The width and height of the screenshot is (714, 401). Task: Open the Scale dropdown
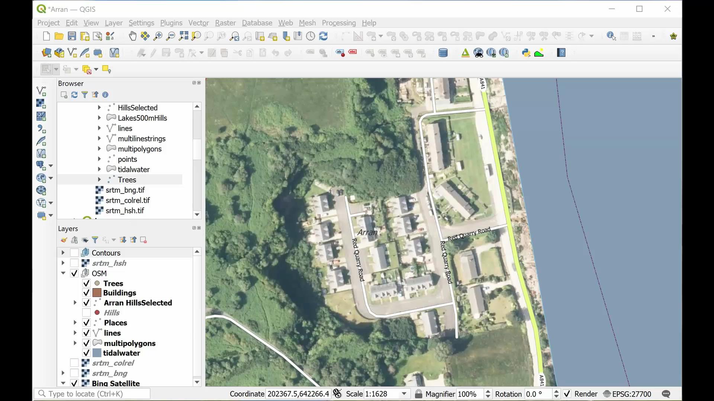click(x=404, y=394)
